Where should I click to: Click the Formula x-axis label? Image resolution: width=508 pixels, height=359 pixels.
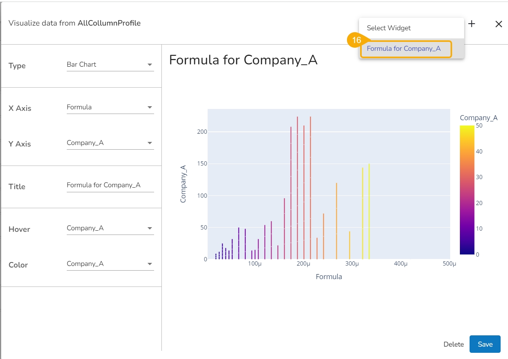click(329, 277)
